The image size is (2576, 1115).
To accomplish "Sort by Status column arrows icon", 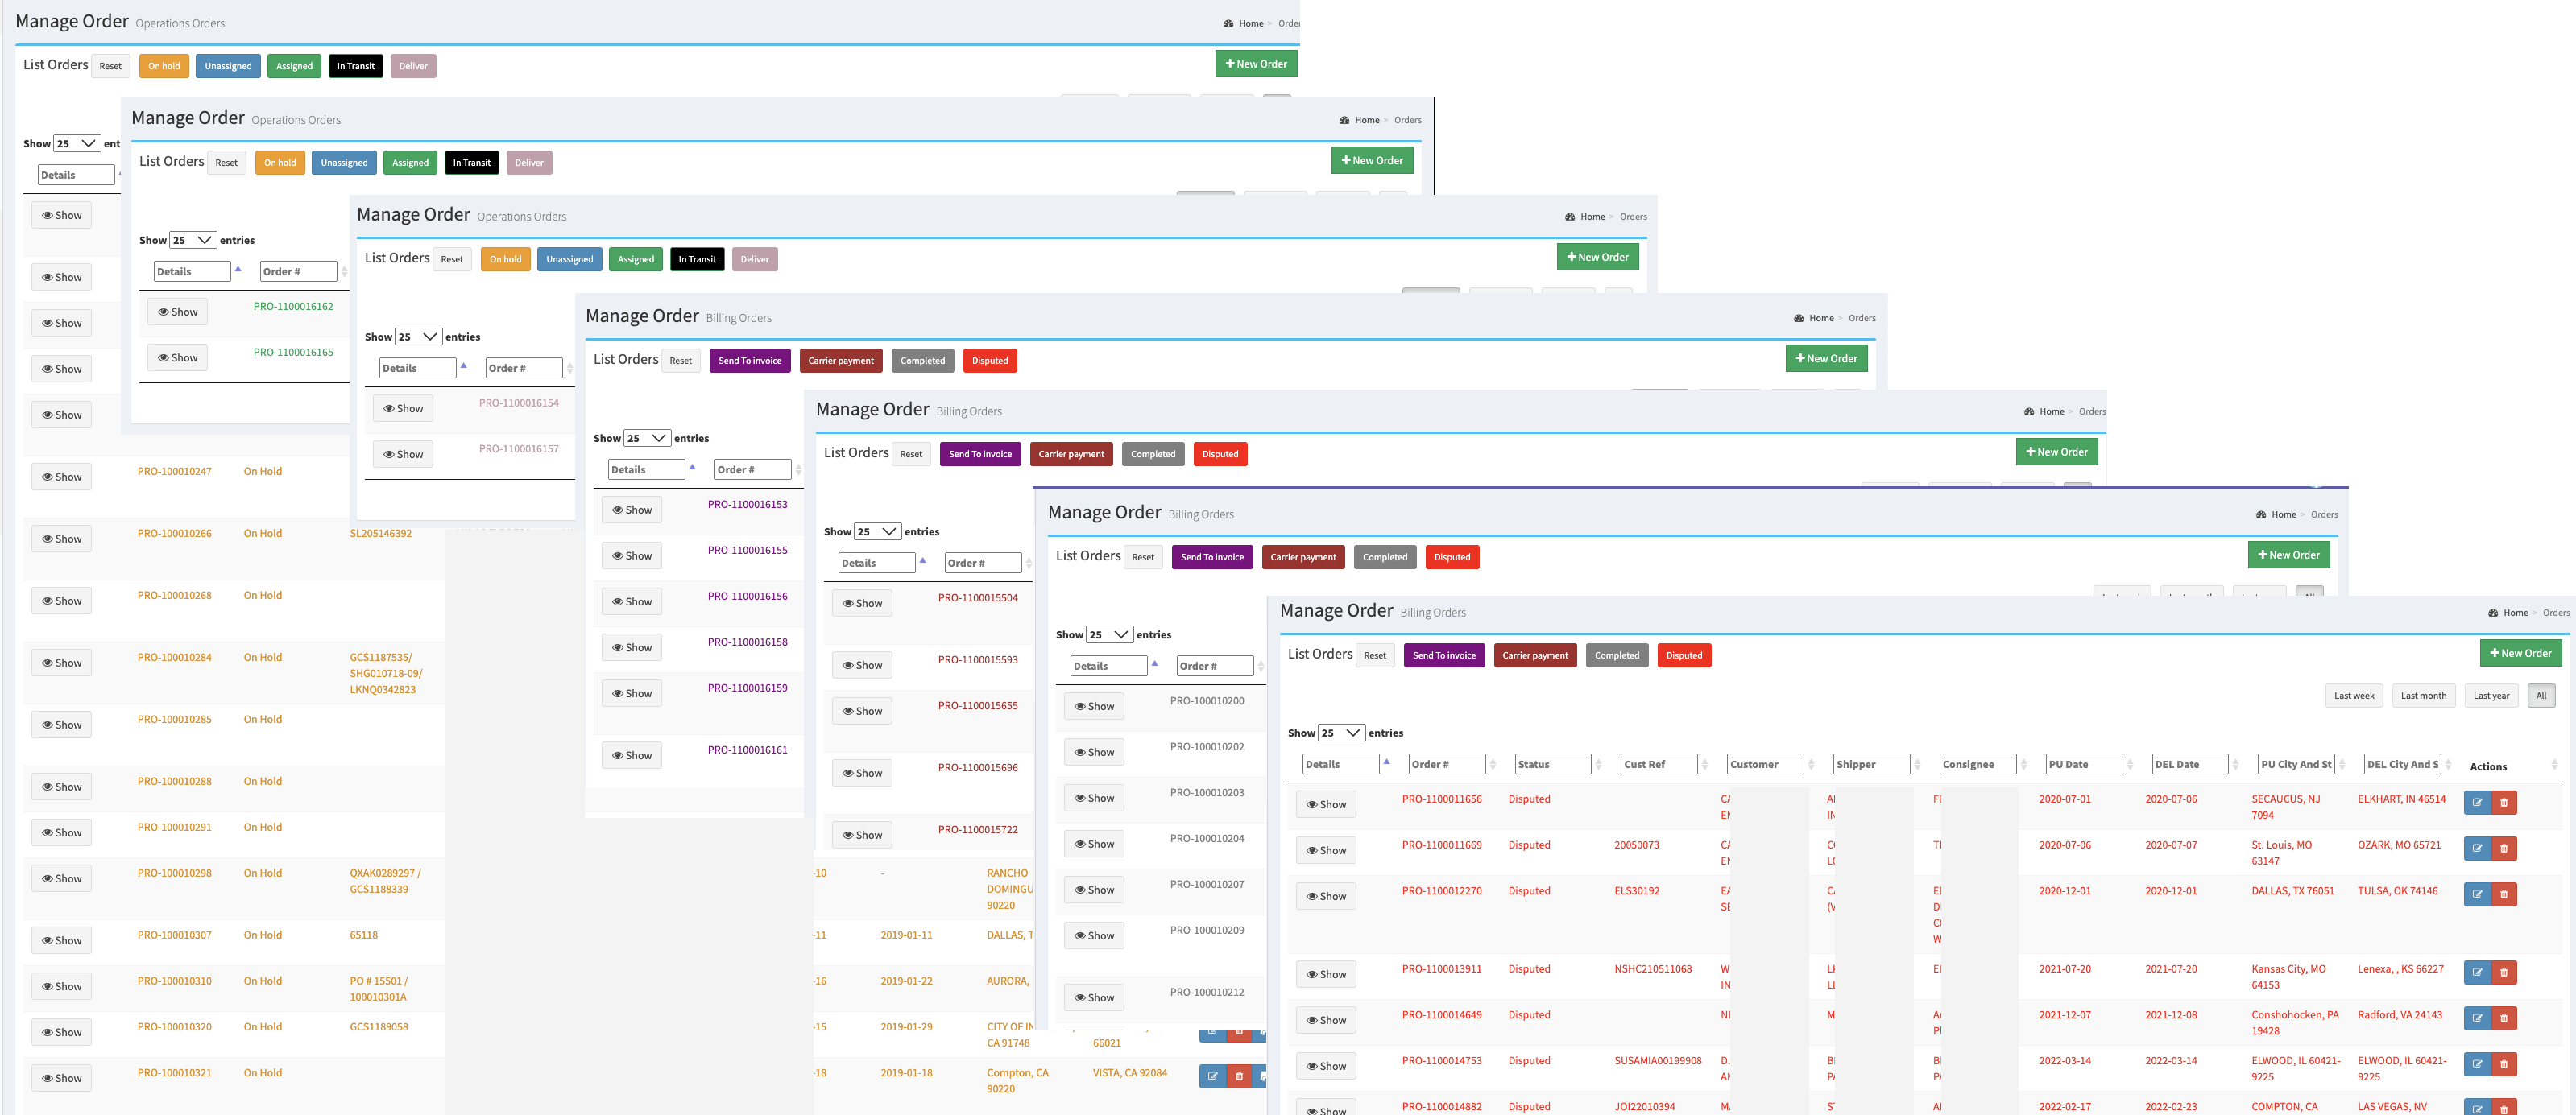I will [1598, 764].
